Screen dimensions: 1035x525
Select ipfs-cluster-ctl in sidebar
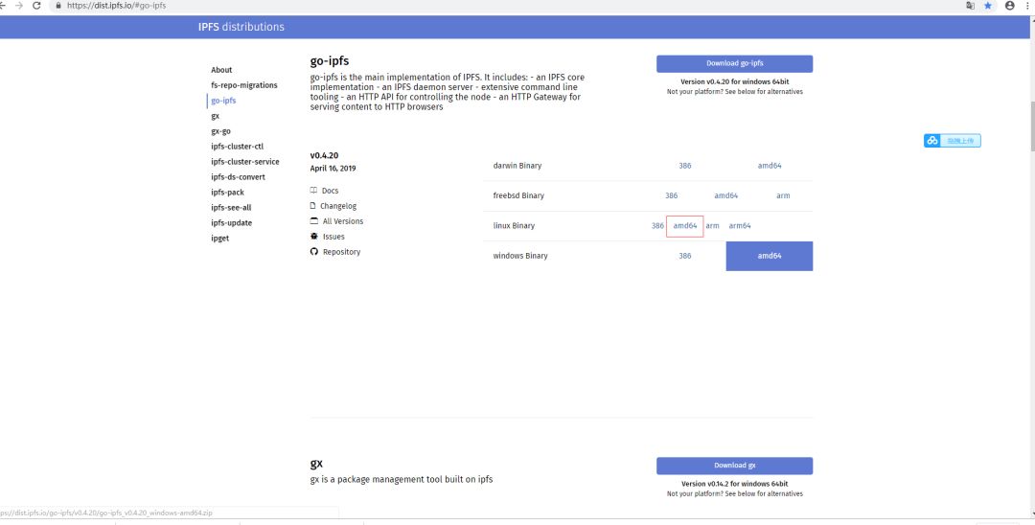click(x=238, y=147)
